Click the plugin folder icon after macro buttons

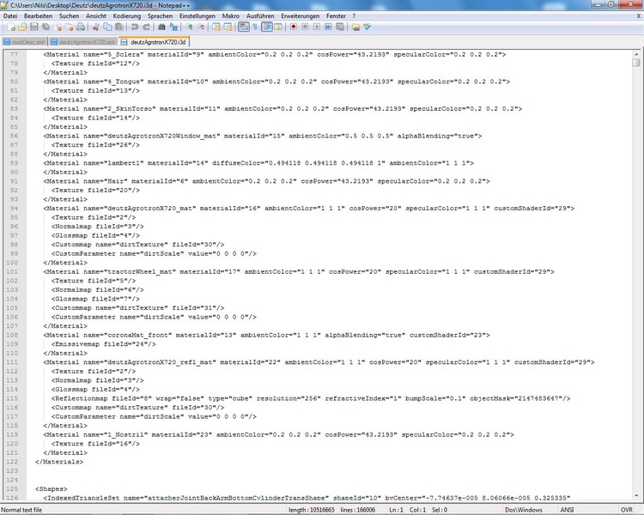(355, 27)
